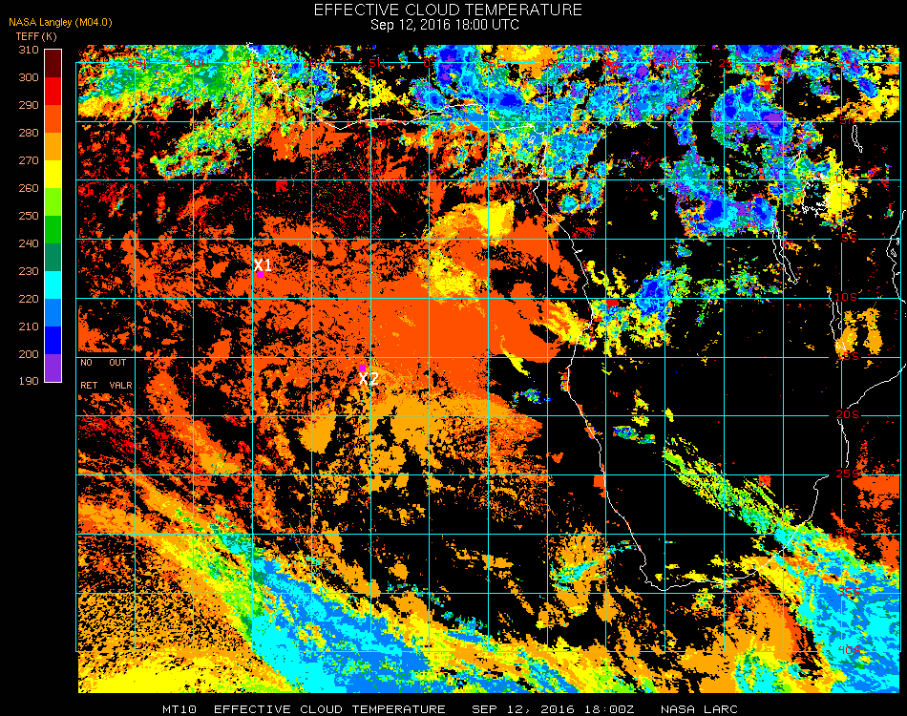Select the teal 230-240 K legend swatch
Screen dimensions: 907x716
pyautogui.click(x=53, y=258)
